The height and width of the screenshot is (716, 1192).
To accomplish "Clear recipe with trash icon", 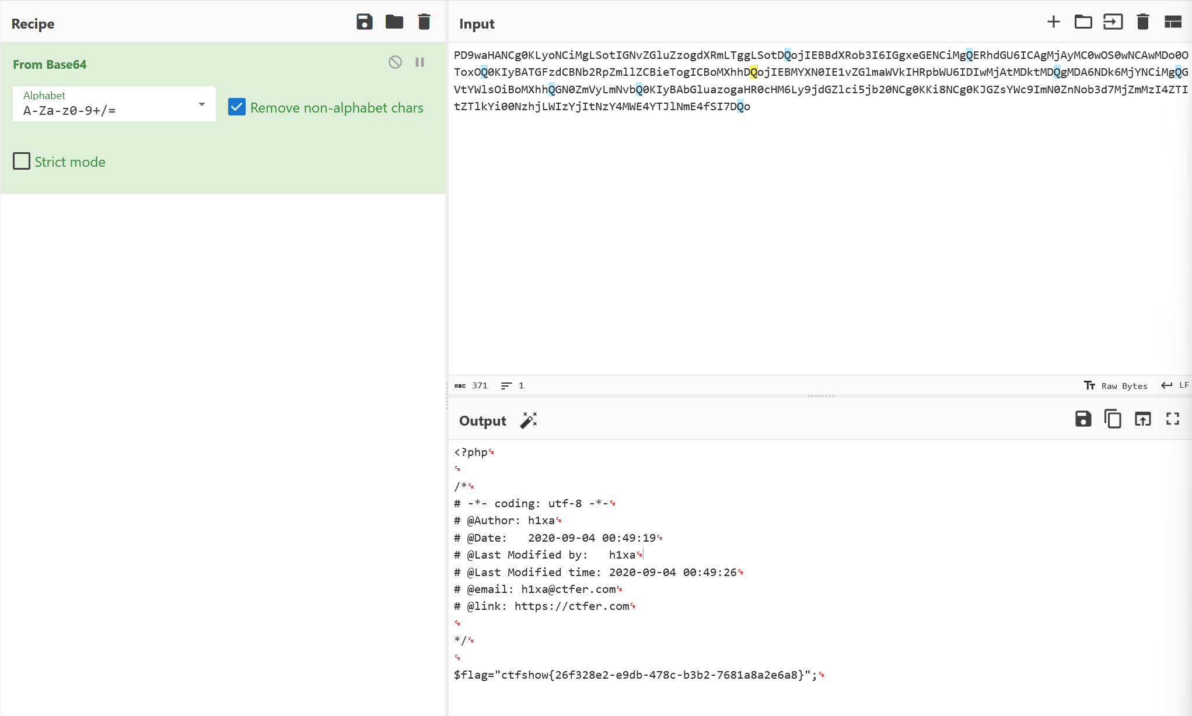I will pos(424,22).
